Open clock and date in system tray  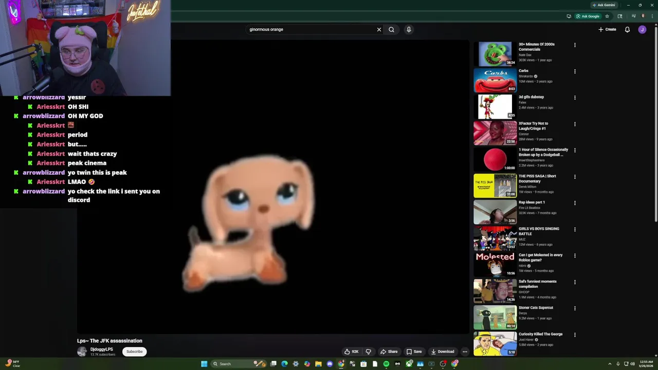[646, 364]
